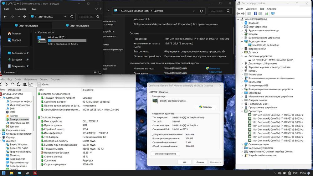Click scan for hardware changes monitor icon
The image size is (313, 176).
click(x=273, y=13)
